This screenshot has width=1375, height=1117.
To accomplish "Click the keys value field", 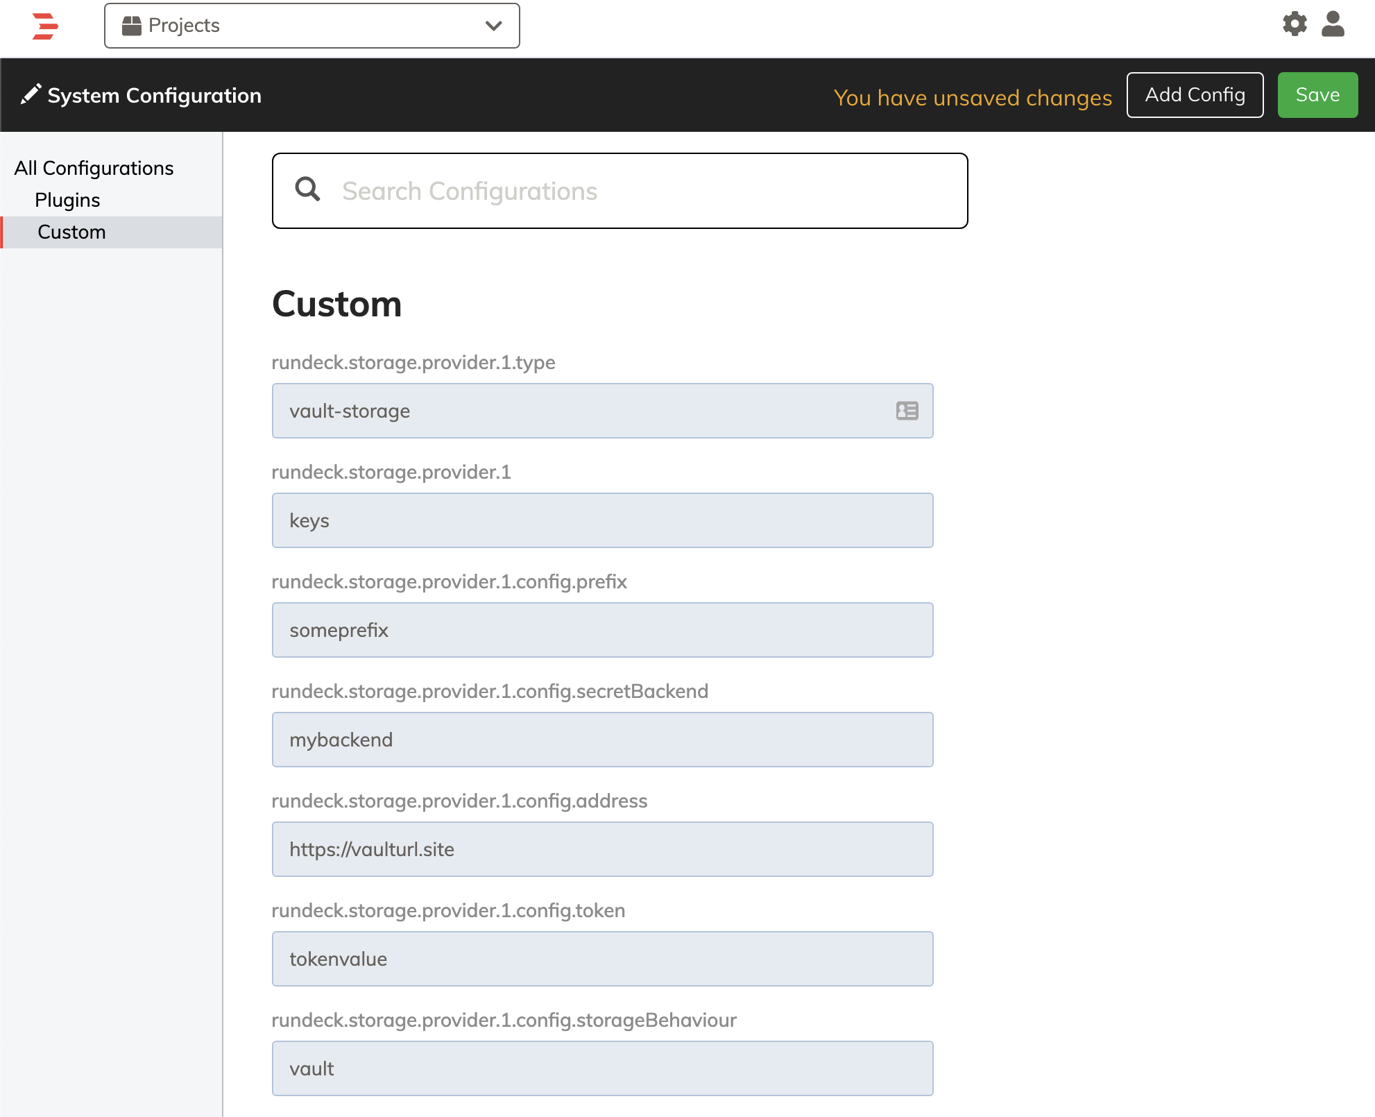I will (x=601, y=520).
